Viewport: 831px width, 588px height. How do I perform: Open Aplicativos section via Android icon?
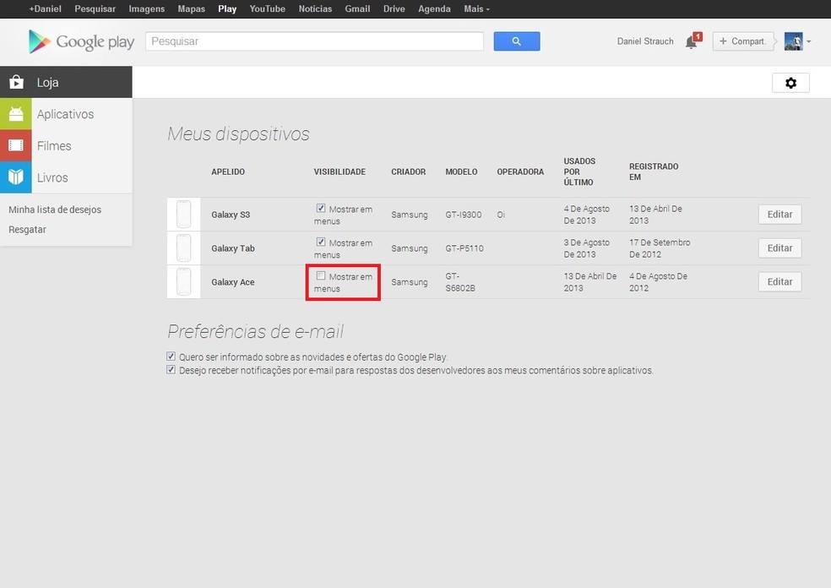point(15,113)
